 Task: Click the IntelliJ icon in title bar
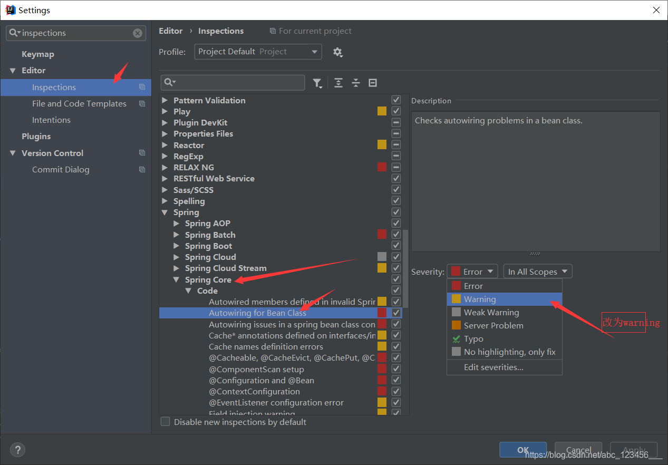click(11, 10)
